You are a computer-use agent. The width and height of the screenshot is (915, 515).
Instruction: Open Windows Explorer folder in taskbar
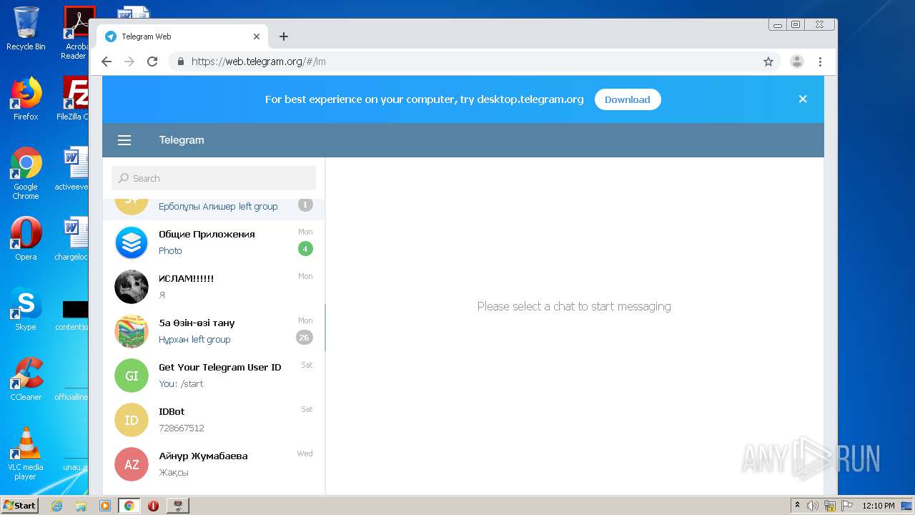click(x=81, y=506)
